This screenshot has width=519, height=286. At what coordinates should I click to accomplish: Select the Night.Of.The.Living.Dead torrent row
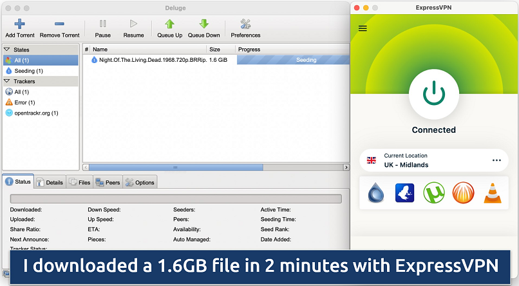pyautogui.click(x=216, y=60)
